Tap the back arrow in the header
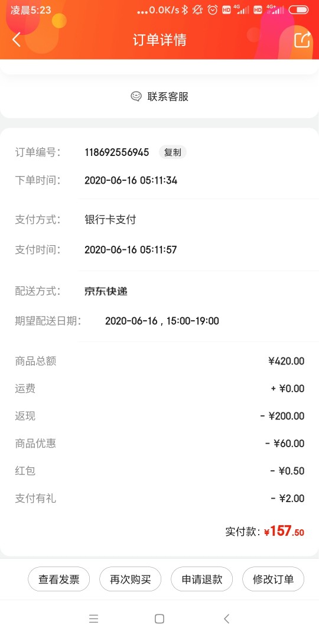The image size is (319, 638). pyautogui.click(x=17, y=40)
